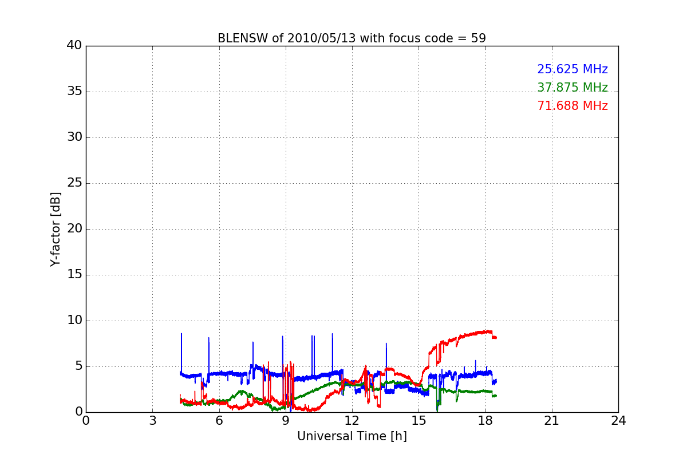
Task: Click y-axis tick label 25
Action: pos(74,183)
